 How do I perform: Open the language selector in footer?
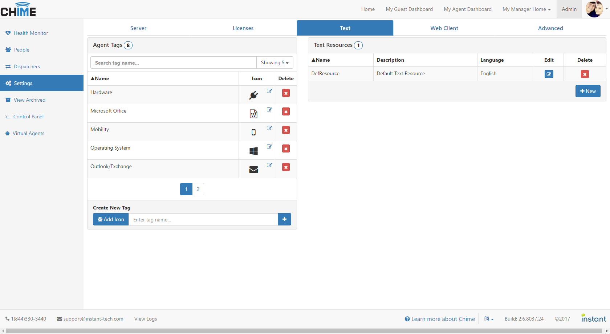(x=489, y=319)
